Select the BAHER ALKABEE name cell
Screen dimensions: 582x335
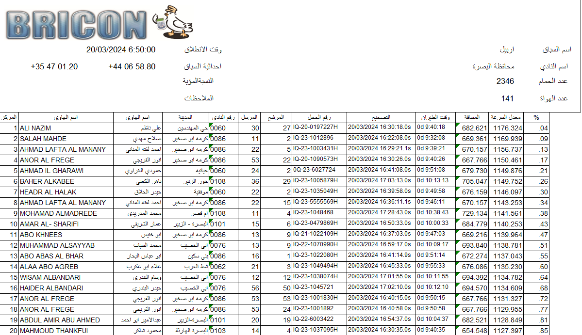pyautogui.click(x=47, y=182)
